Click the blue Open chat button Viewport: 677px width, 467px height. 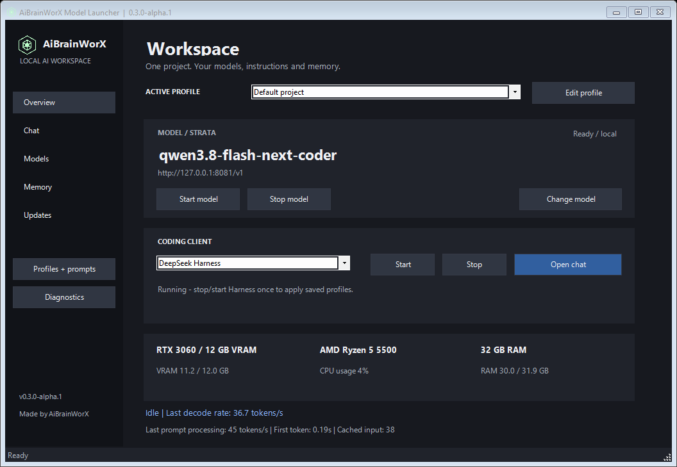coord(568,265)
